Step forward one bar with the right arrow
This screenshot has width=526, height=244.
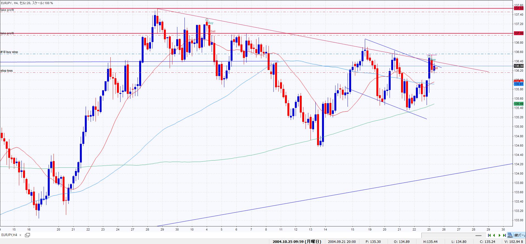[x=499, y=235]
